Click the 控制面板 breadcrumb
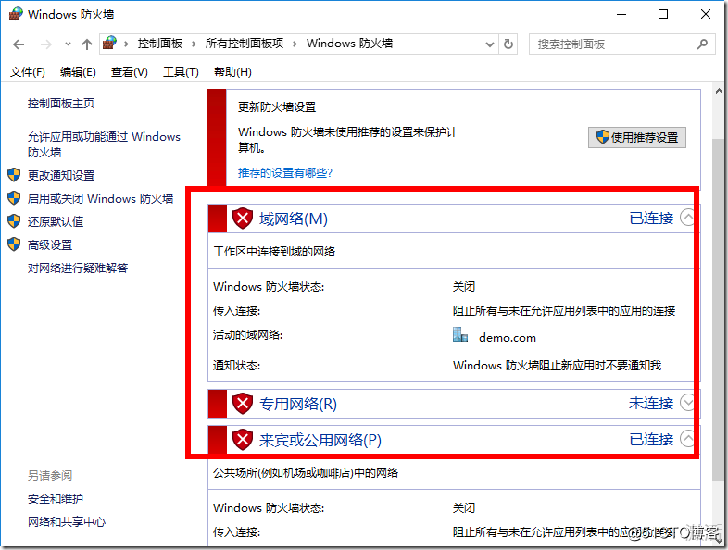 pos(160,44)
